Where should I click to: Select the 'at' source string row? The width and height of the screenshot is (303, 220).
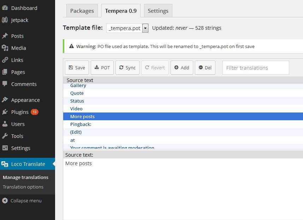tap(183, 140)
